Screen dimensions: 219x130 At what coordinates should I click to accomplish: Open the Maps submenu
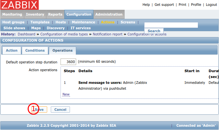point(36,28)
